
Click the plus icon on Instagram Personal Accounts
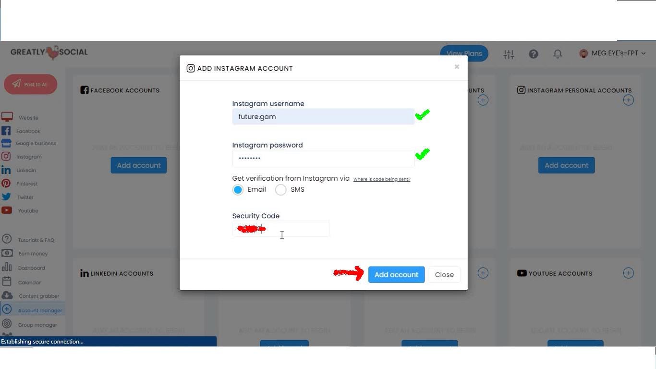click(628, 100)
